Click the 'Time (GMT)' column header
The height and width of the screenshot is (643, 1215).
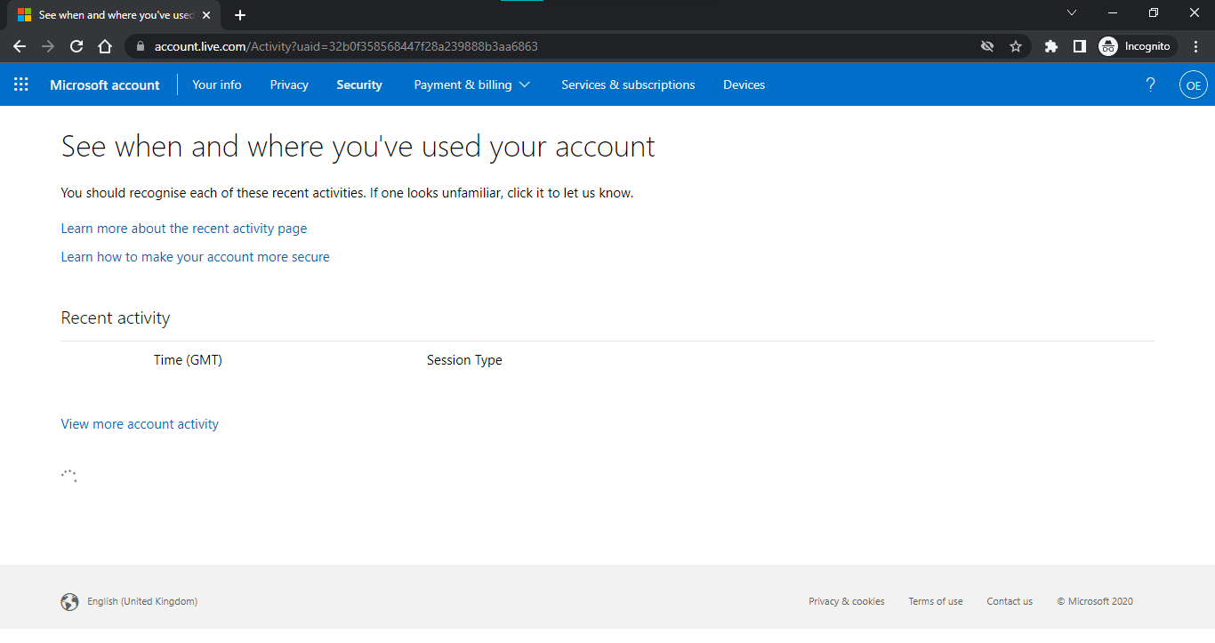coord(188,360)
